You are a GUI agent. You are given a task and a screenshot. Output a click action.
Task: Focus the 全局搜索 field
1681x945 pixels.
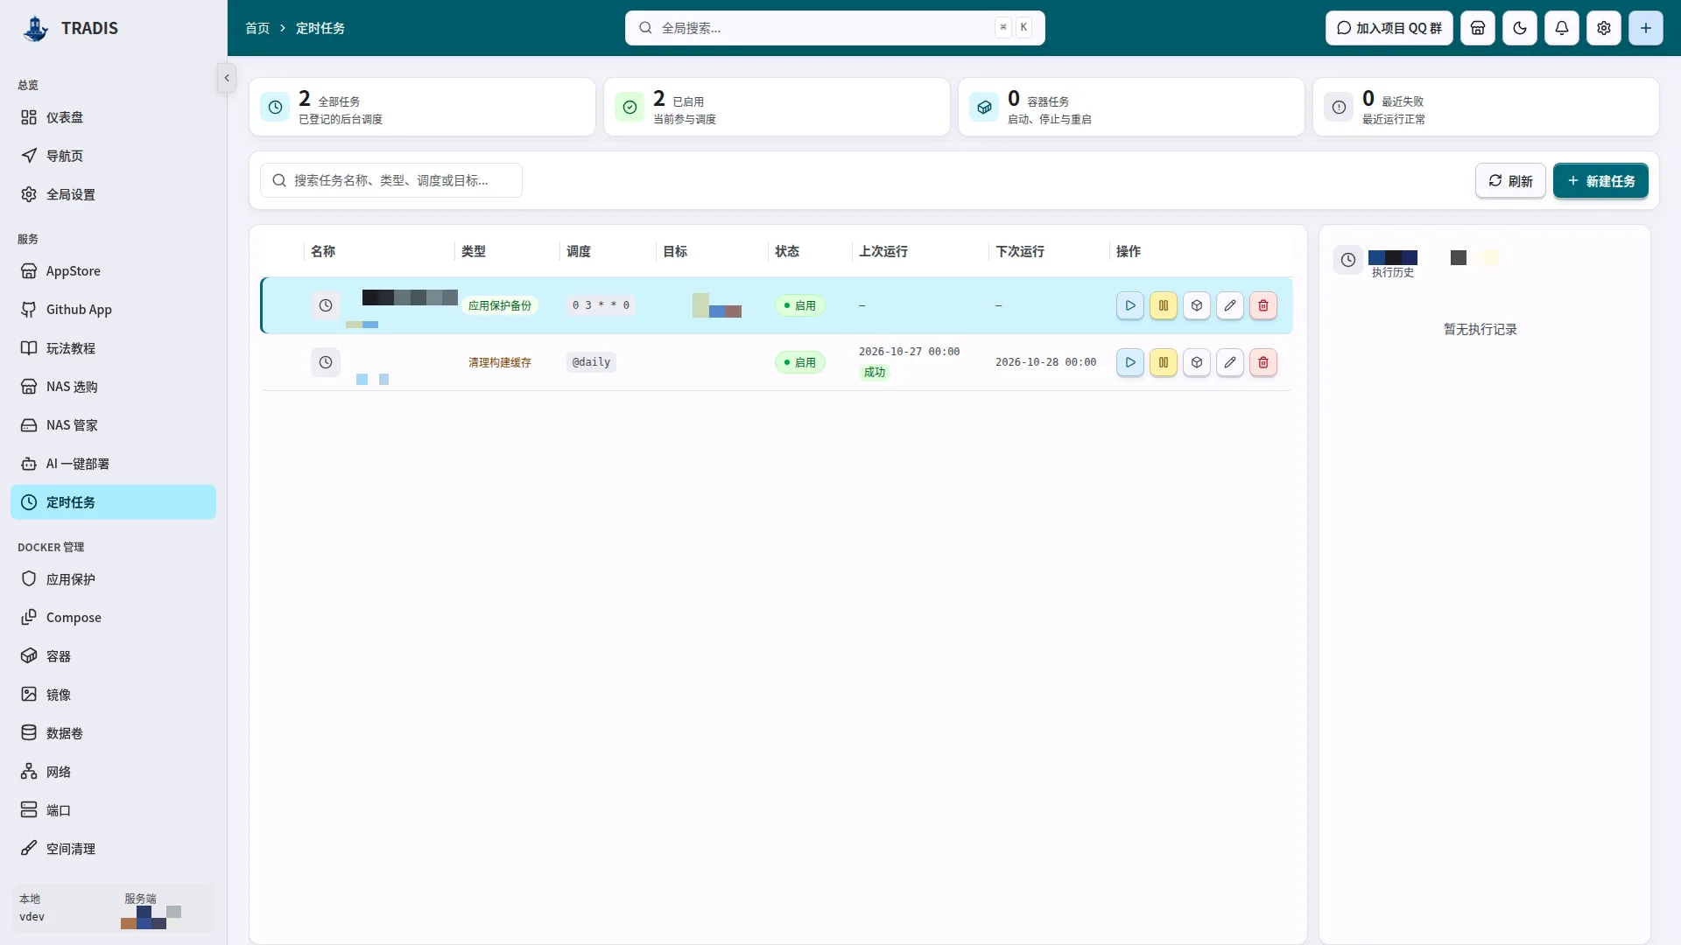pos(834,28)
